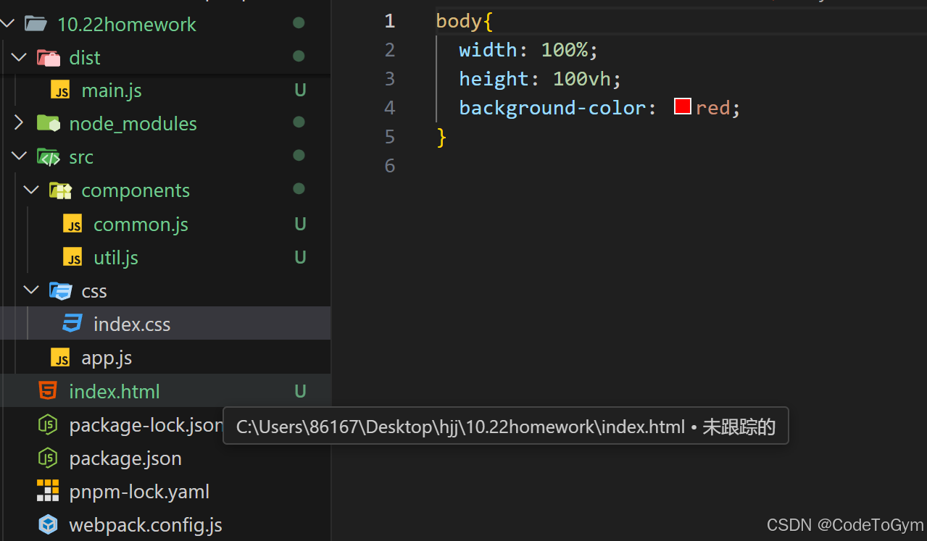Collapse the dist folder chevron

pyautogui.click(x=19, y=57)
